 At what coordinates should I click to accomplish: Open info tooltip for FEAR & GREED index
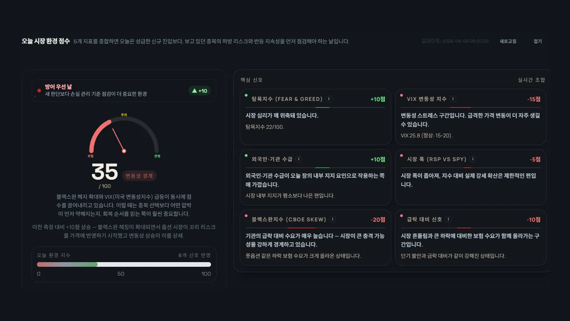(328, 99)
